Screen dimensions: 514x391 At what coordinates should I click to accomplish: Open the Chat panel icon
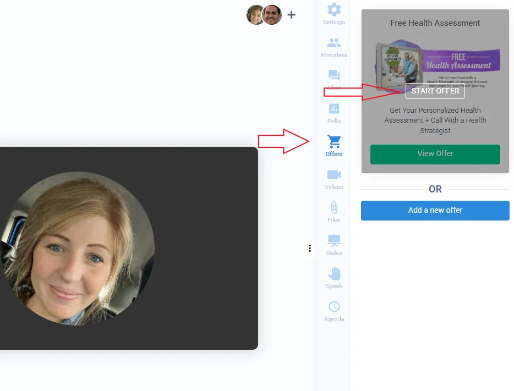pos(334,76)
